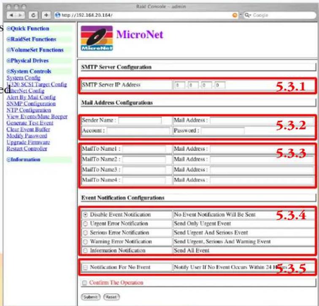Click the Password input field

[x=223, y=131]
